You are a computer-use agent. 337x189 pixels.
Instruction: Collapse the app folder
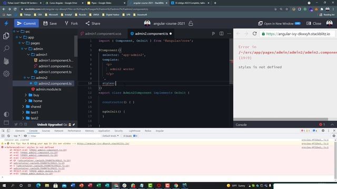click(21, 37)
